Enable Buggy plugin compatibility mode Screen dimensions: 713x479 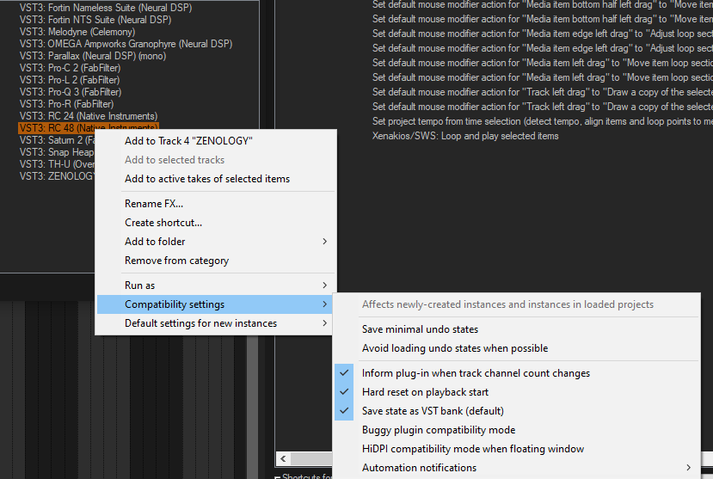pos(439,430)
